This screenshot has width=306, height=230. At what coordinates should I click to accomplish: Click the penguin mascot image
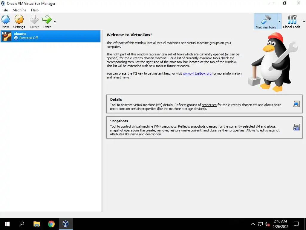pos(273,62)
